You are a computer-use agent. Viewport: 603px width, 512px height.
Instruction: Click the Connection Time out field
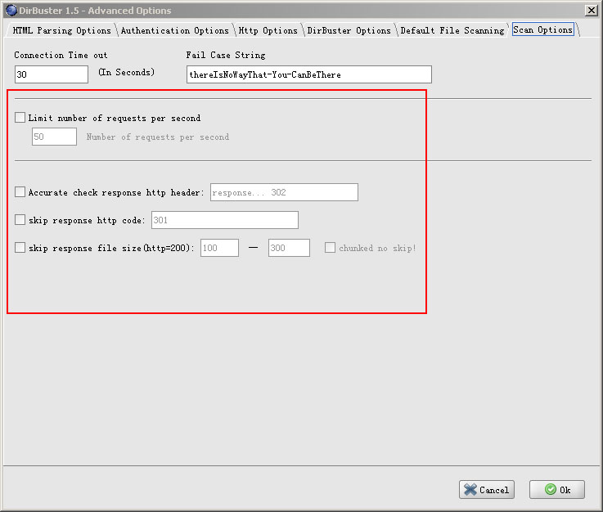52,74
